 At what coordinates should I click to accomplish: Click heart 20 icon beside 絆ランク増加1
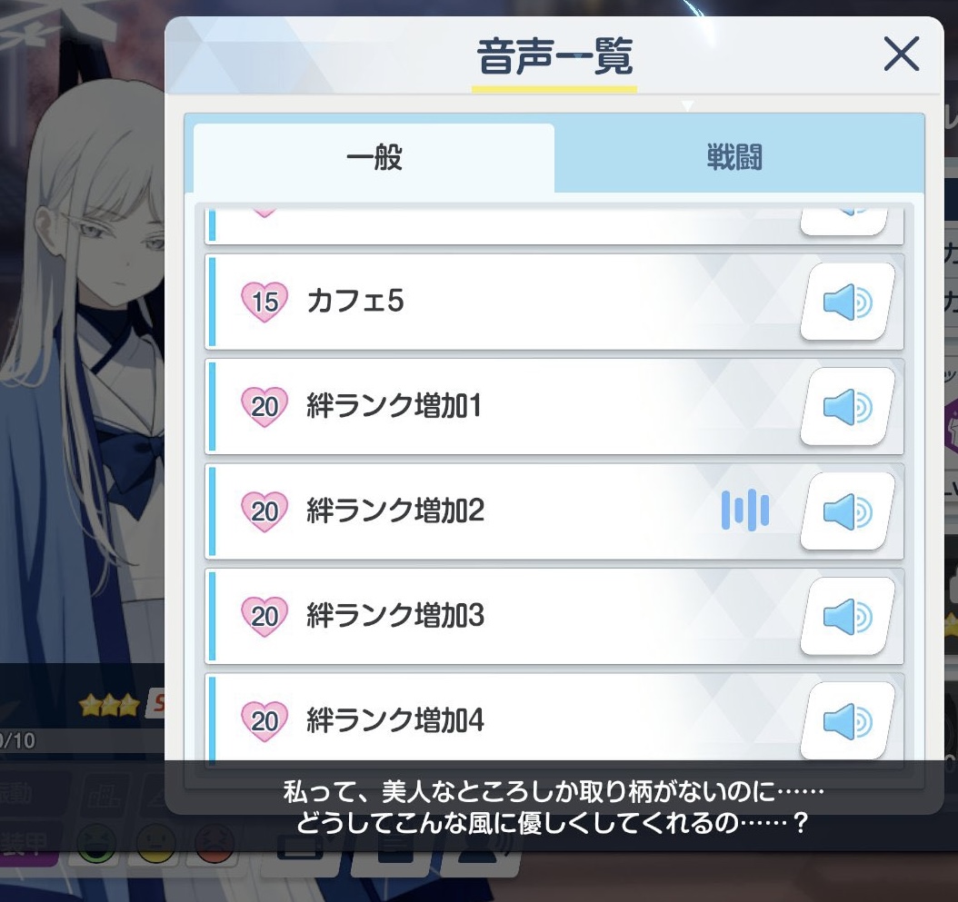point(264,407)
